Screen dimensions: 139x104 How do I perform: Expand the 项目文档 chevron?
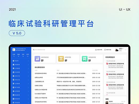tap(28, 80)
